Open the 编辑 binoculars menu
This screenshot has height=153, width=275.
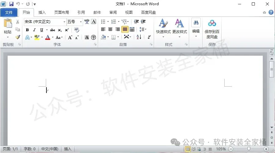196,28
